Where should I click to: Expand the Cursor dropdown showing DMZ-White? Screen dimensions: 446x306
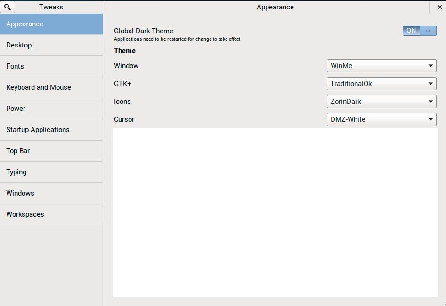tap(381, 119)
